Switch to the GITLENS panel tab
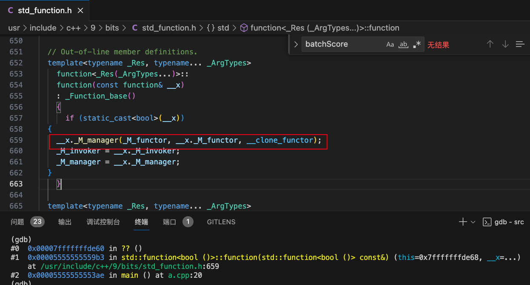 tap(221, 222)
